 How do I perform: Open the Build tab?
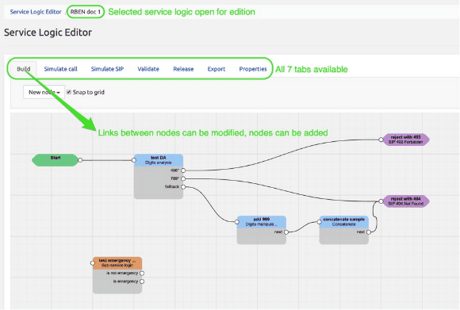pyautogui.click(x=24, y=69)
